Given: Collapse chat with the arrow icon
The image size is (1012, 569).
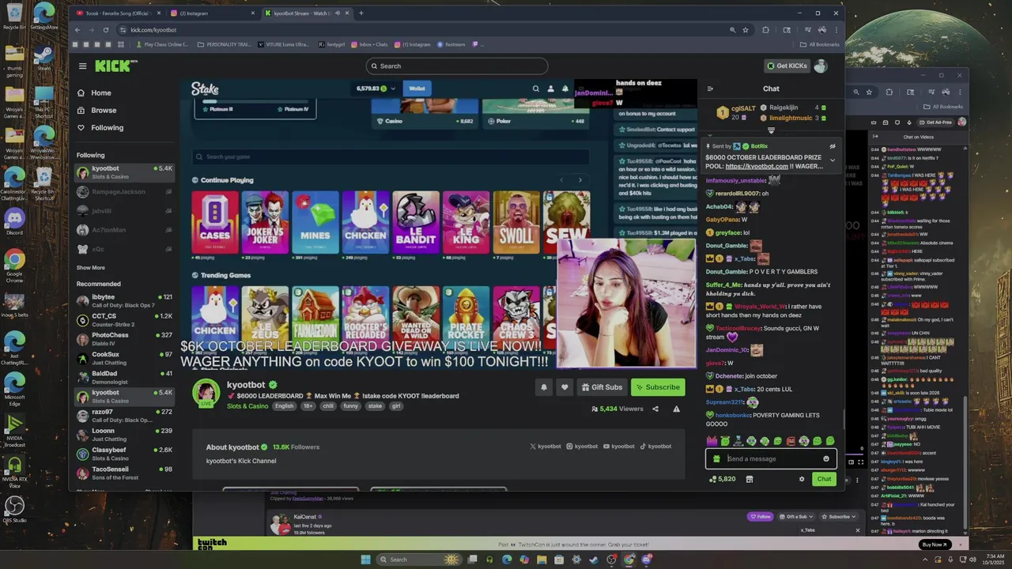Looking at the screenshot, I should pyautogui.click(x=710, y=89).
